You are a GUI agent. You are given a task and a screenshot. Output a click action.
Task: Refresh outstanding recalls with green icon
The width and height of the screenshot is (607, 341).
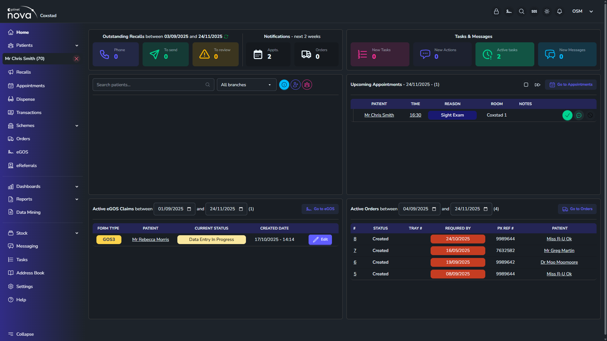click(x=226, y=37)
